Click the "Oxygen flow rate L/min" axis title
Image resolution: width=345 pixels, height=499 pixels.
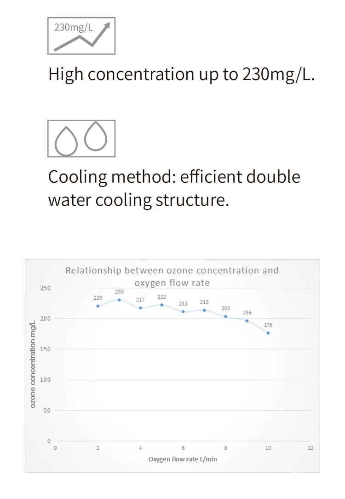click(183, 459)
